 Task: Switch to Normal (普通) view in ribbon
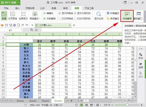click(4, 15)
